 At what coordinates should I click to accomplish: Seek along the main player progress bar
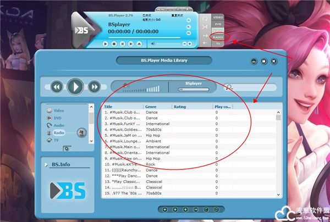pos(144,37)
